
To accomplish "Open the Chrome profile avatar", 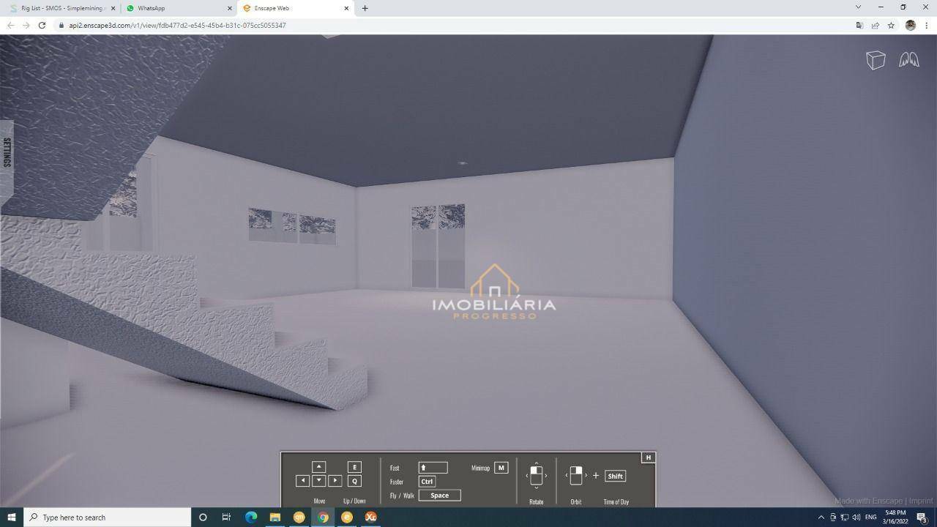I will click(x=910, y=25).
